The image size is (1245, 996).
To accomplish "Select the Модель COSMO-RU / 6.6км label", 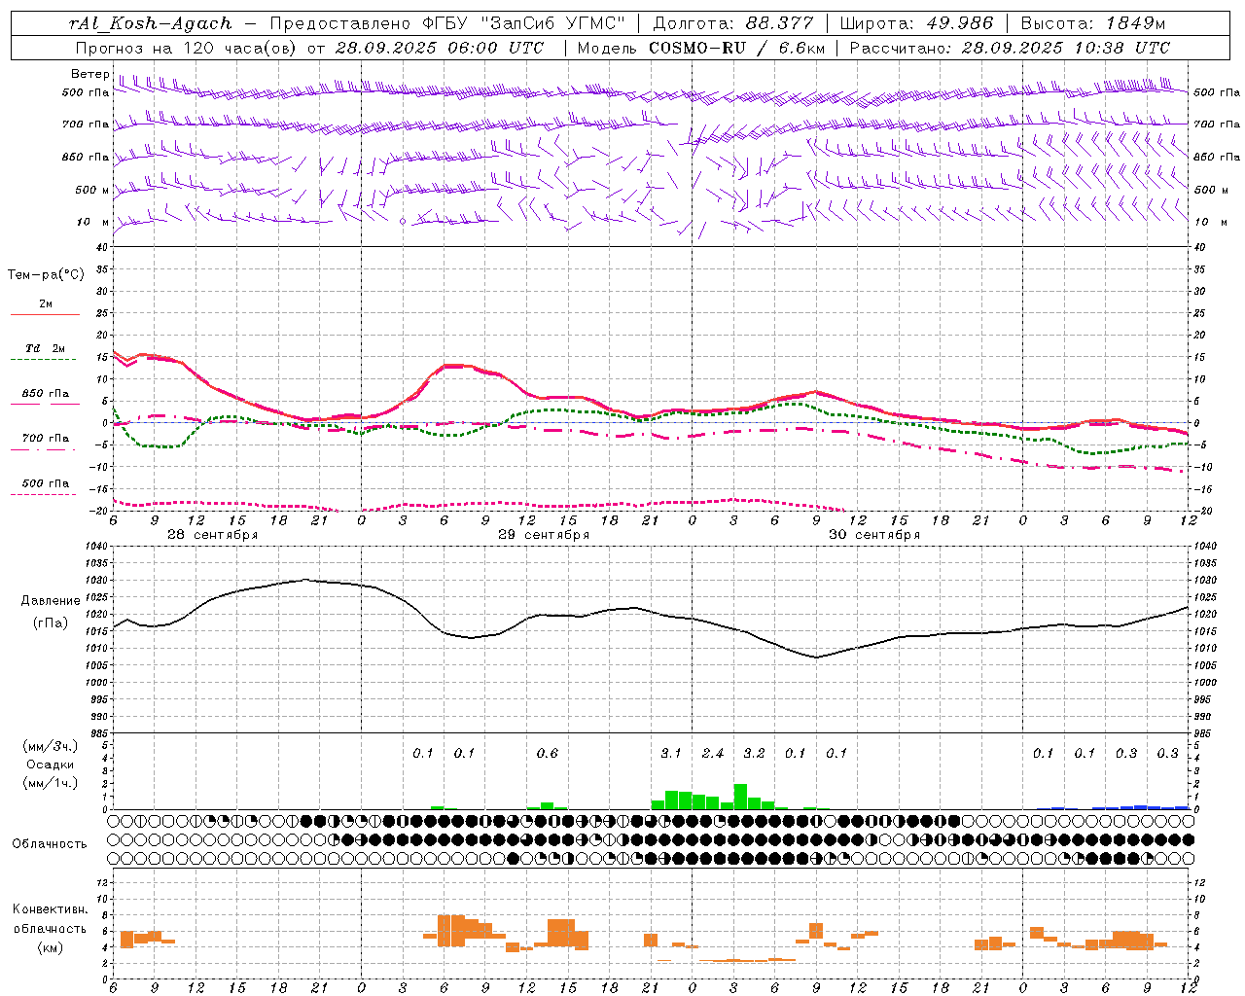I will [699, 48].
